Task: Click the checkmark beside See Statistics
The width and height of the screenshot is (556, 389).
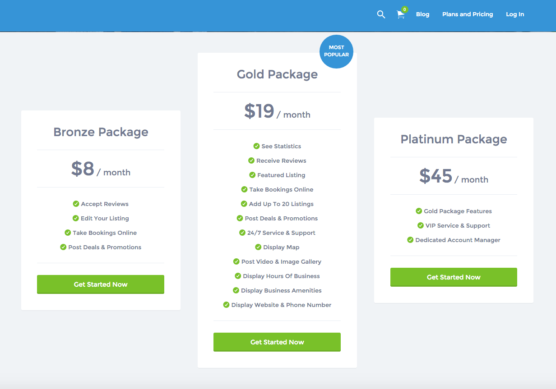Action: coord(256,146)
